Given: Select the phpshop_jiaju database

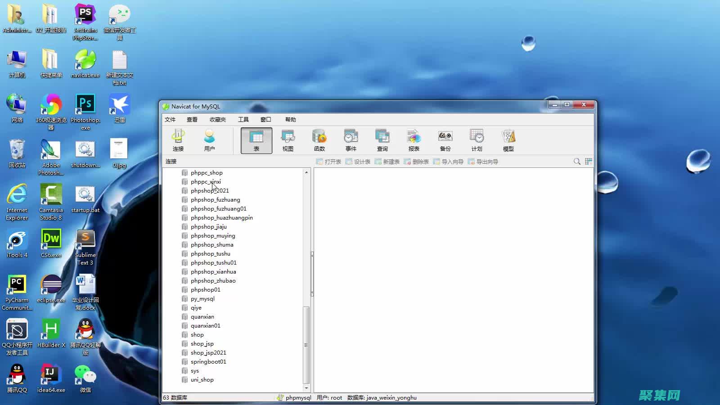Looking at the screenshot, I should click(x=208, y=227).
